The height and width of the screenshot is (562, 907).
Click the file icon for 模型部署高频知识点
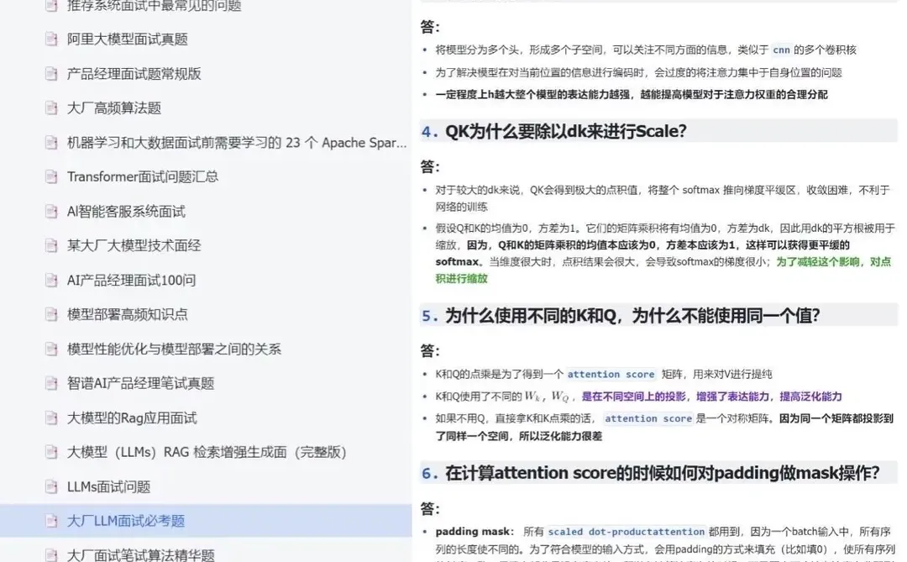tap(51, 314)
